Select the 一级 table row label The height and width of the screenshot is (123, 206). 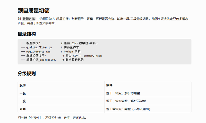[x=23, y=93]
